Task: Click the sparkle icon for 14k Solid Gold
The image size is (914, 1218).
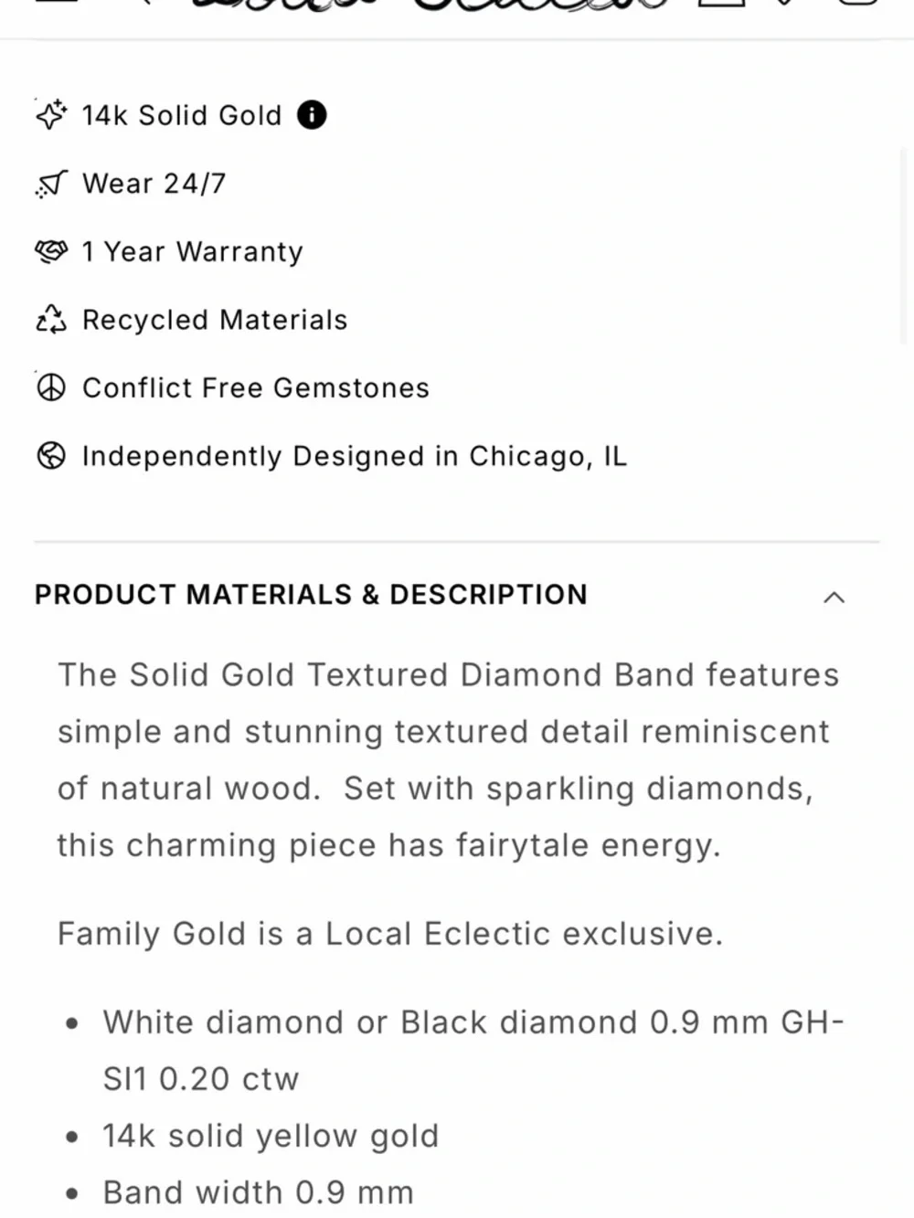Action: coord(51,115)
